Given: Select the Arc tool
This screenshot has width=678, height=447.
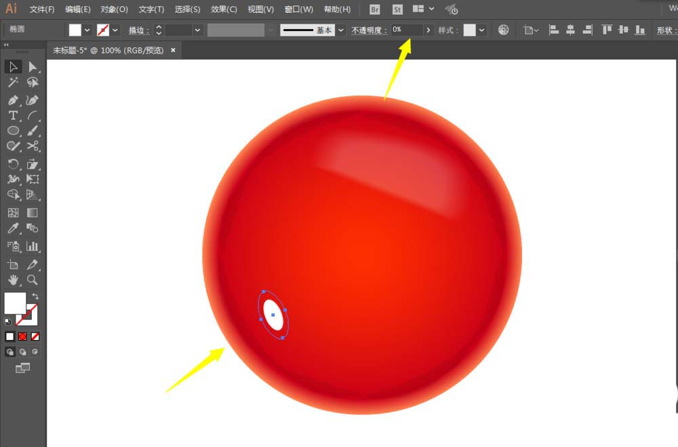Looking at the screenshot, I should (33, 115).
